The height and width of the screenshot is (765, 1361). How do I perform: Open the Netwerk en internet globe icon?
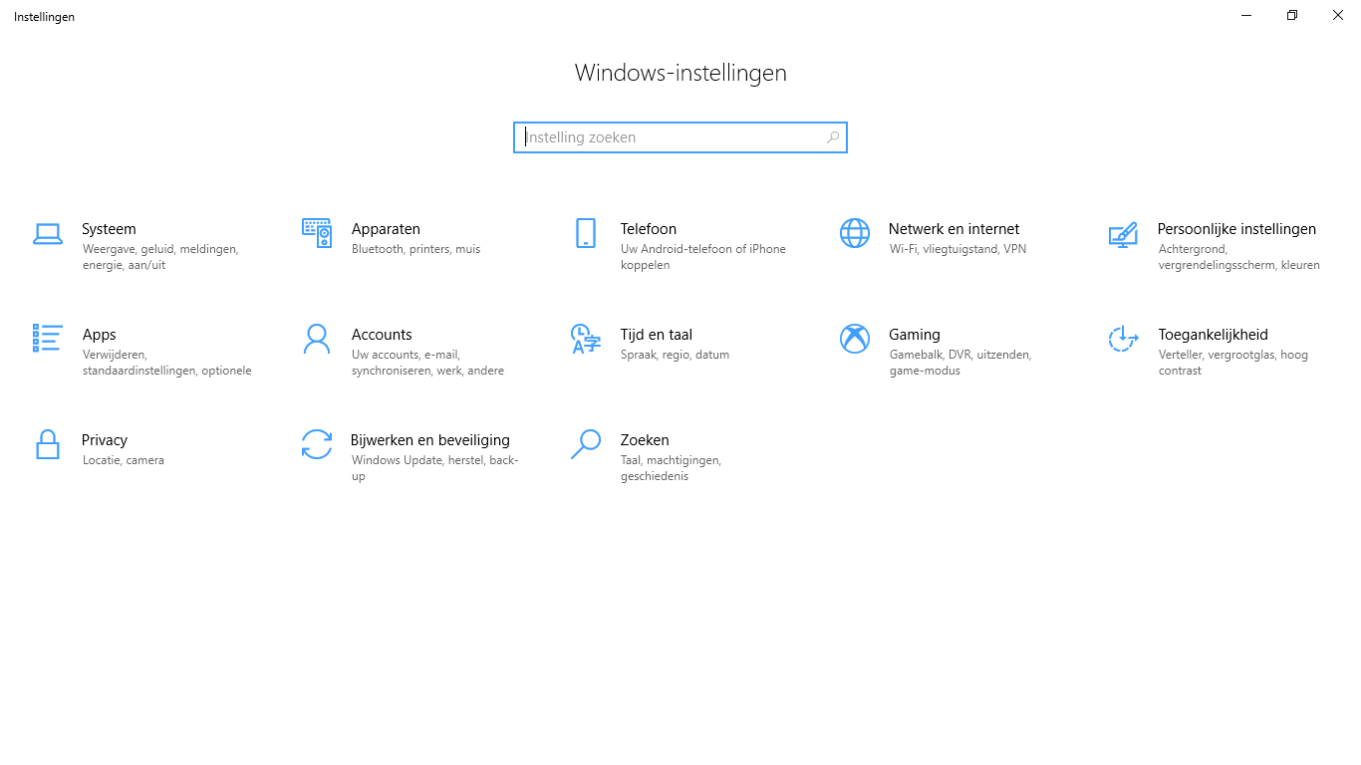click(x=855, y=233)
